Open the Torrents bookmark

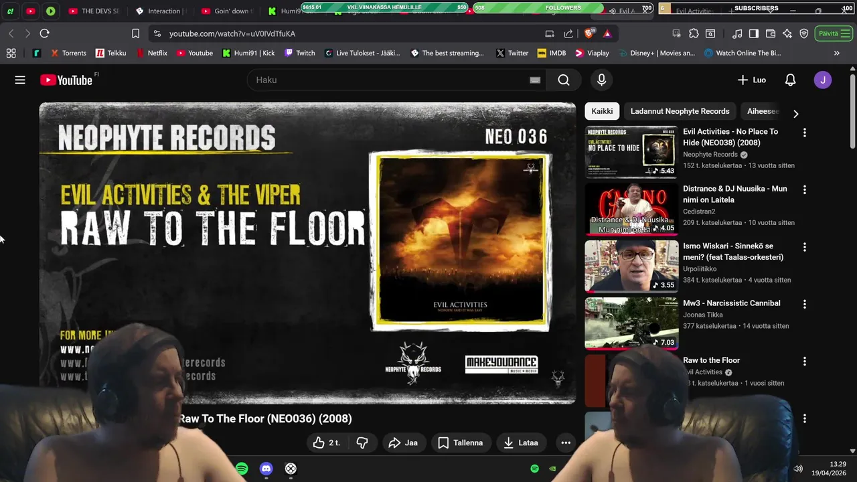[68, 53]
